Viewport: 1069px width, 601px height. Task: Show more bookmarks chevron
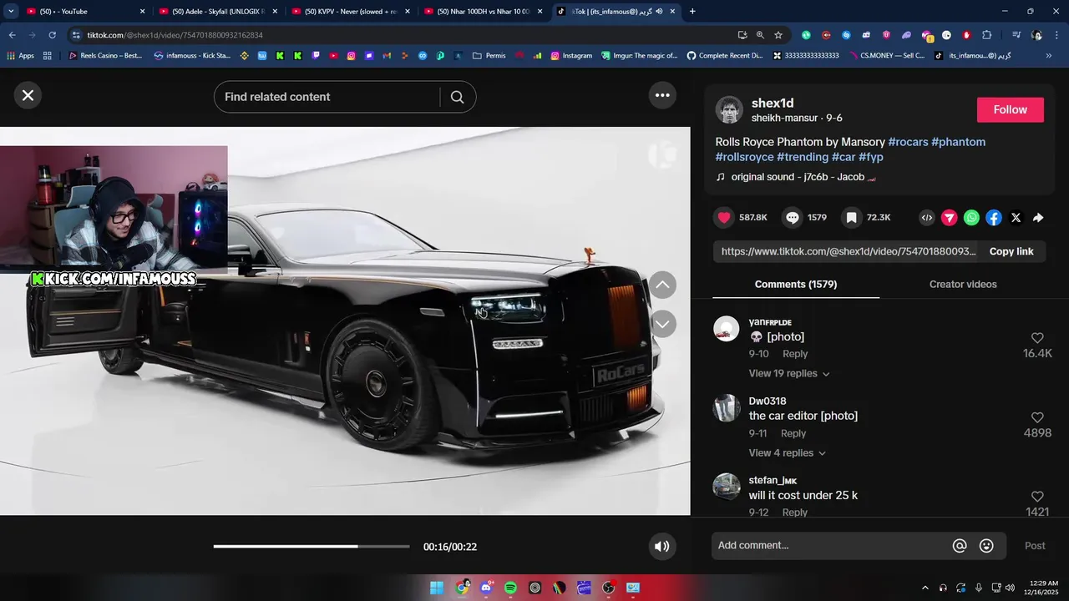1049,56
